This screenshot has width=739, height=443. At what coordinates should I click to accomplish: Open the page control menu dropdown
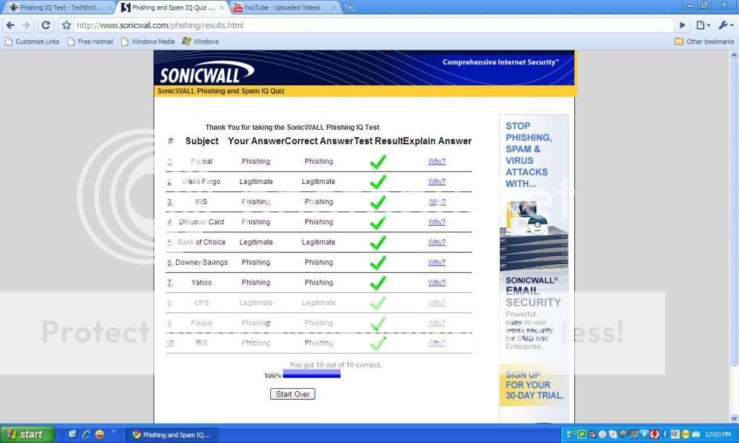tap(703, 25)
